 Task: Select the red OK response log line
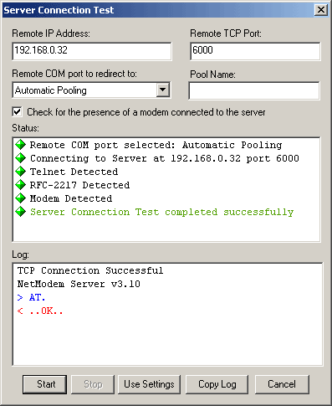click(40, 311)
